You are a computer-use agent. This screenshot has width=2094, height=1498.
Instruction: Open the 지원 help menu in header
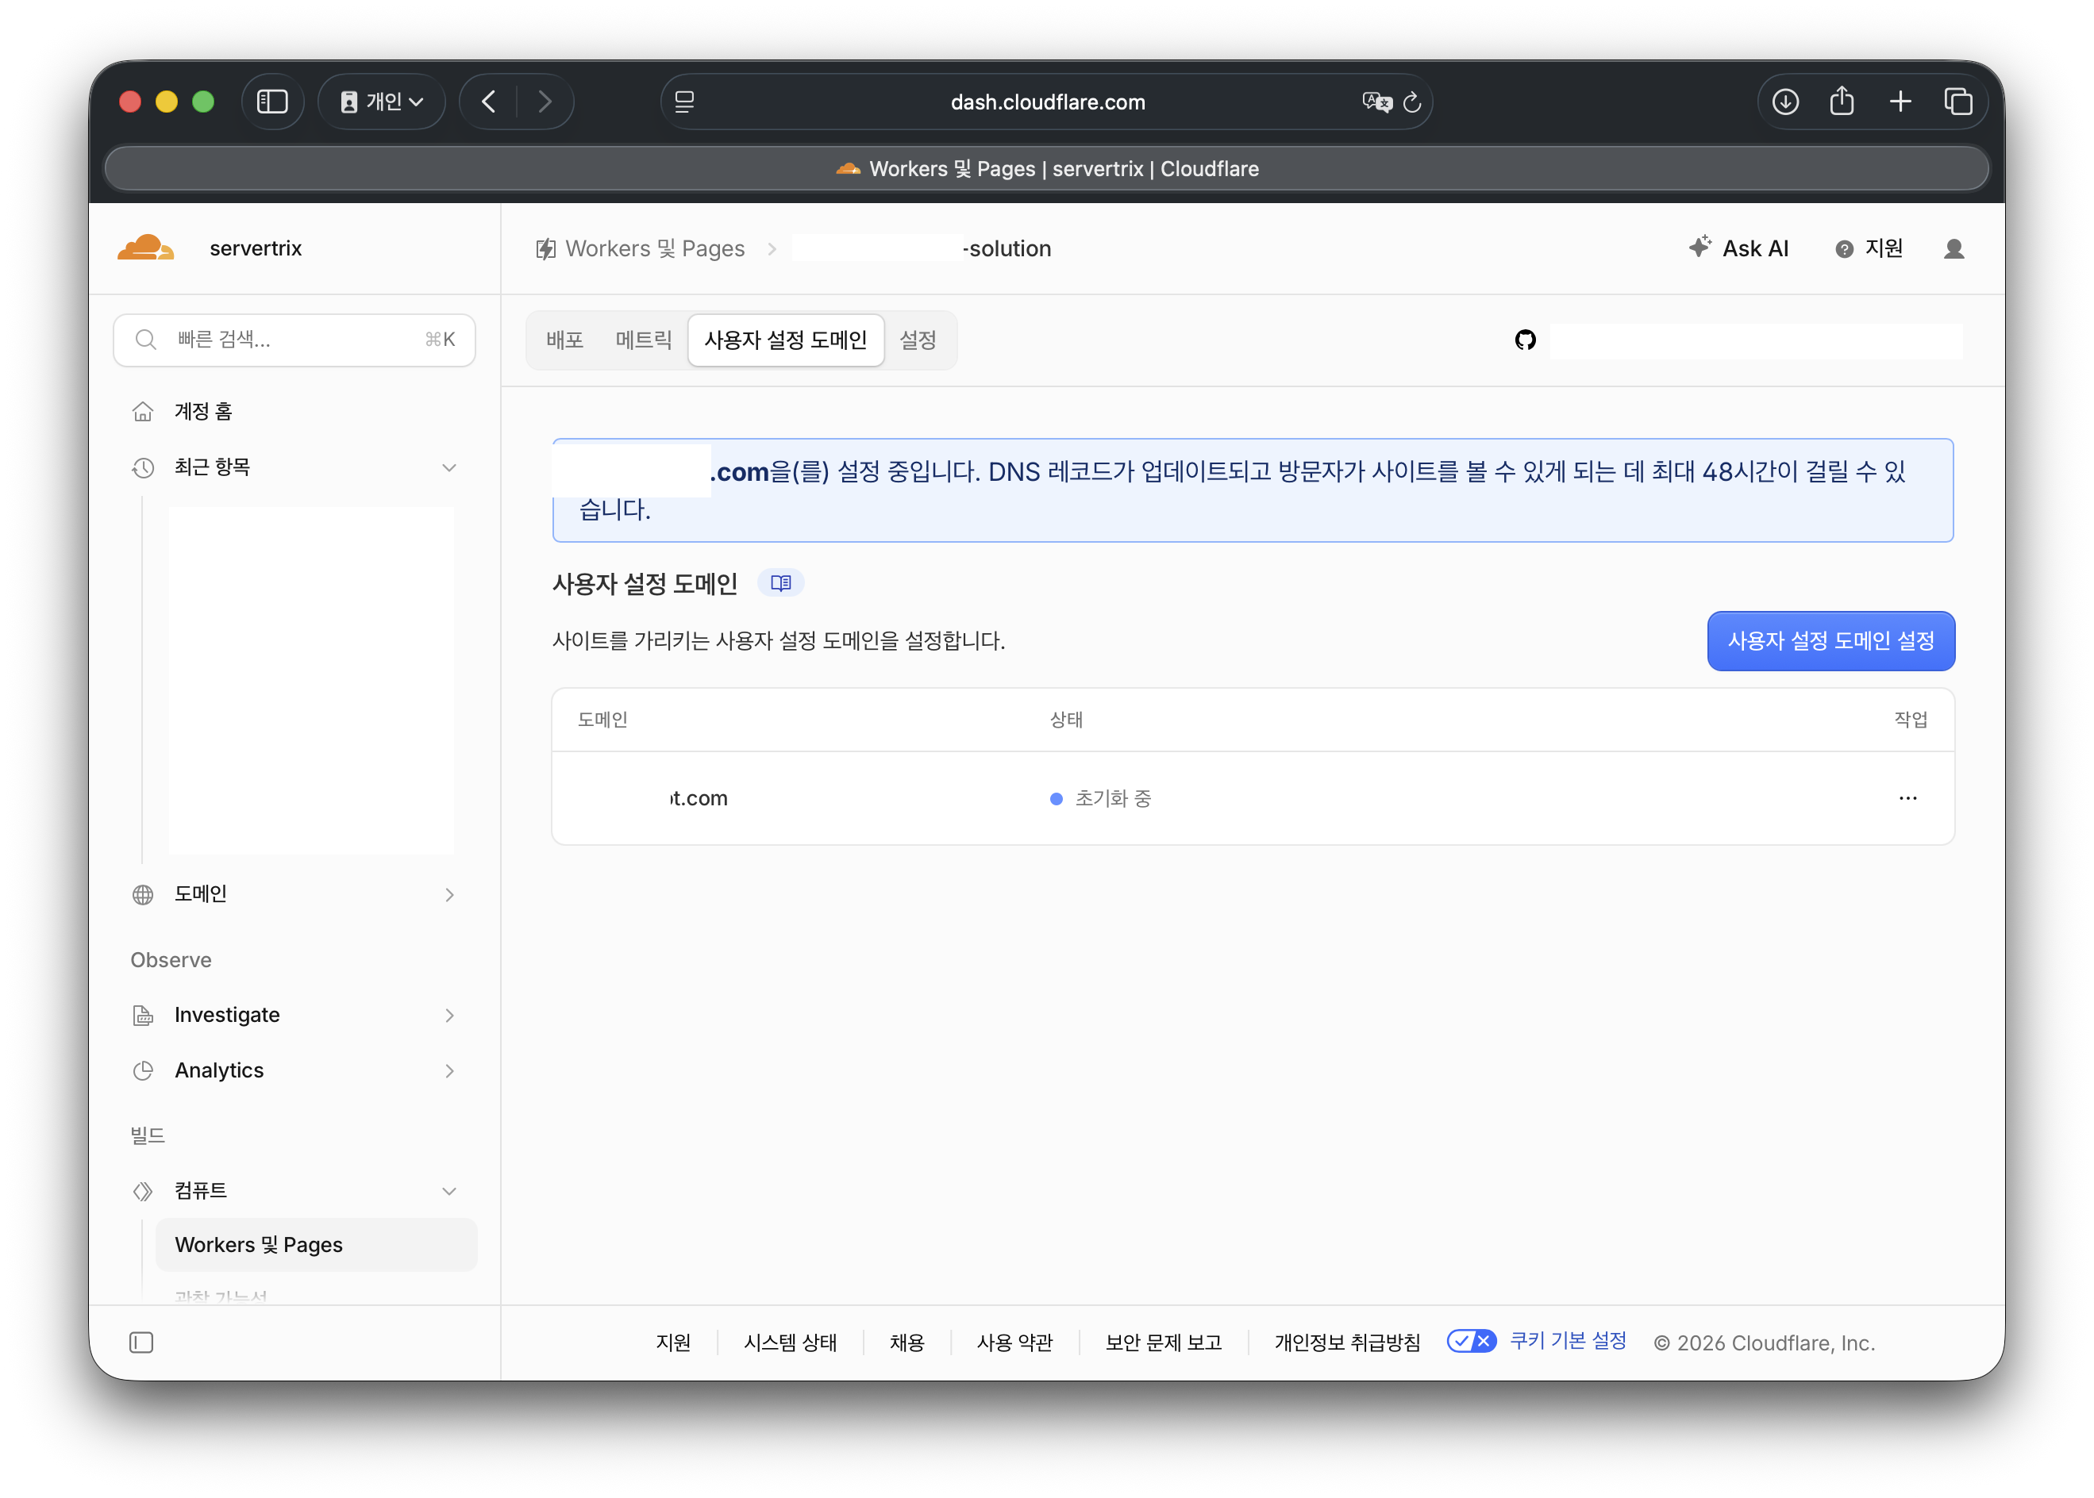[1869, 249]
